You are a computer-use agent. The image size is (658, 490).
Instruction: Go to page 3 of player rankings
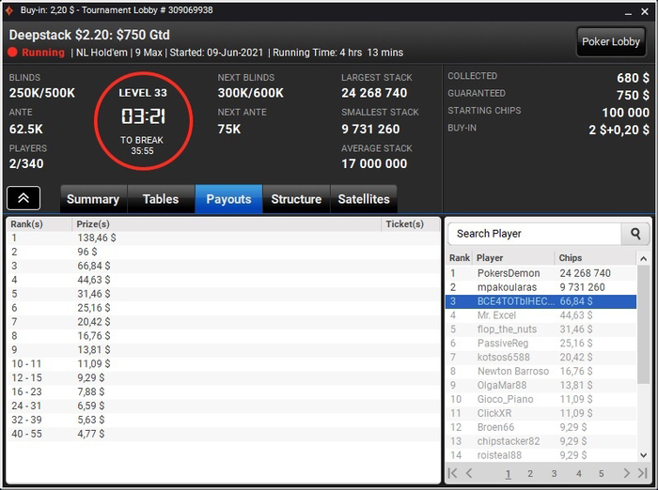[554, 474]
